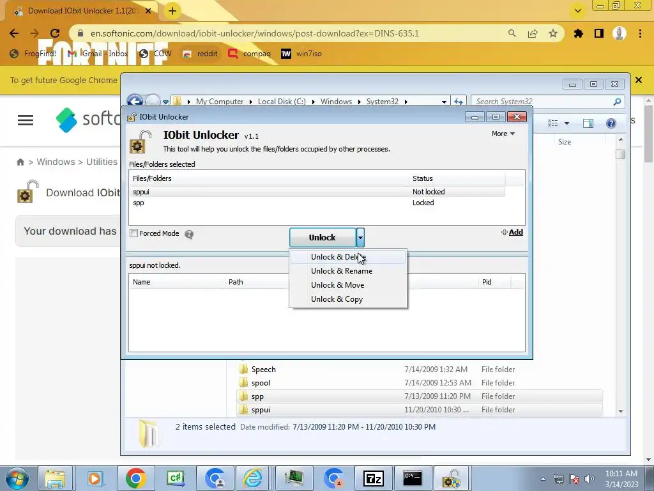Image resolution: width=654 pixels, height=491 pixels.
Task: Click the volume icon in system tray
Action: [x=589, y=479]
